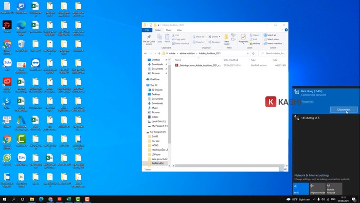
Task: Click Pin to Quick access in ribbon
Action: click(x=149, y=40)
